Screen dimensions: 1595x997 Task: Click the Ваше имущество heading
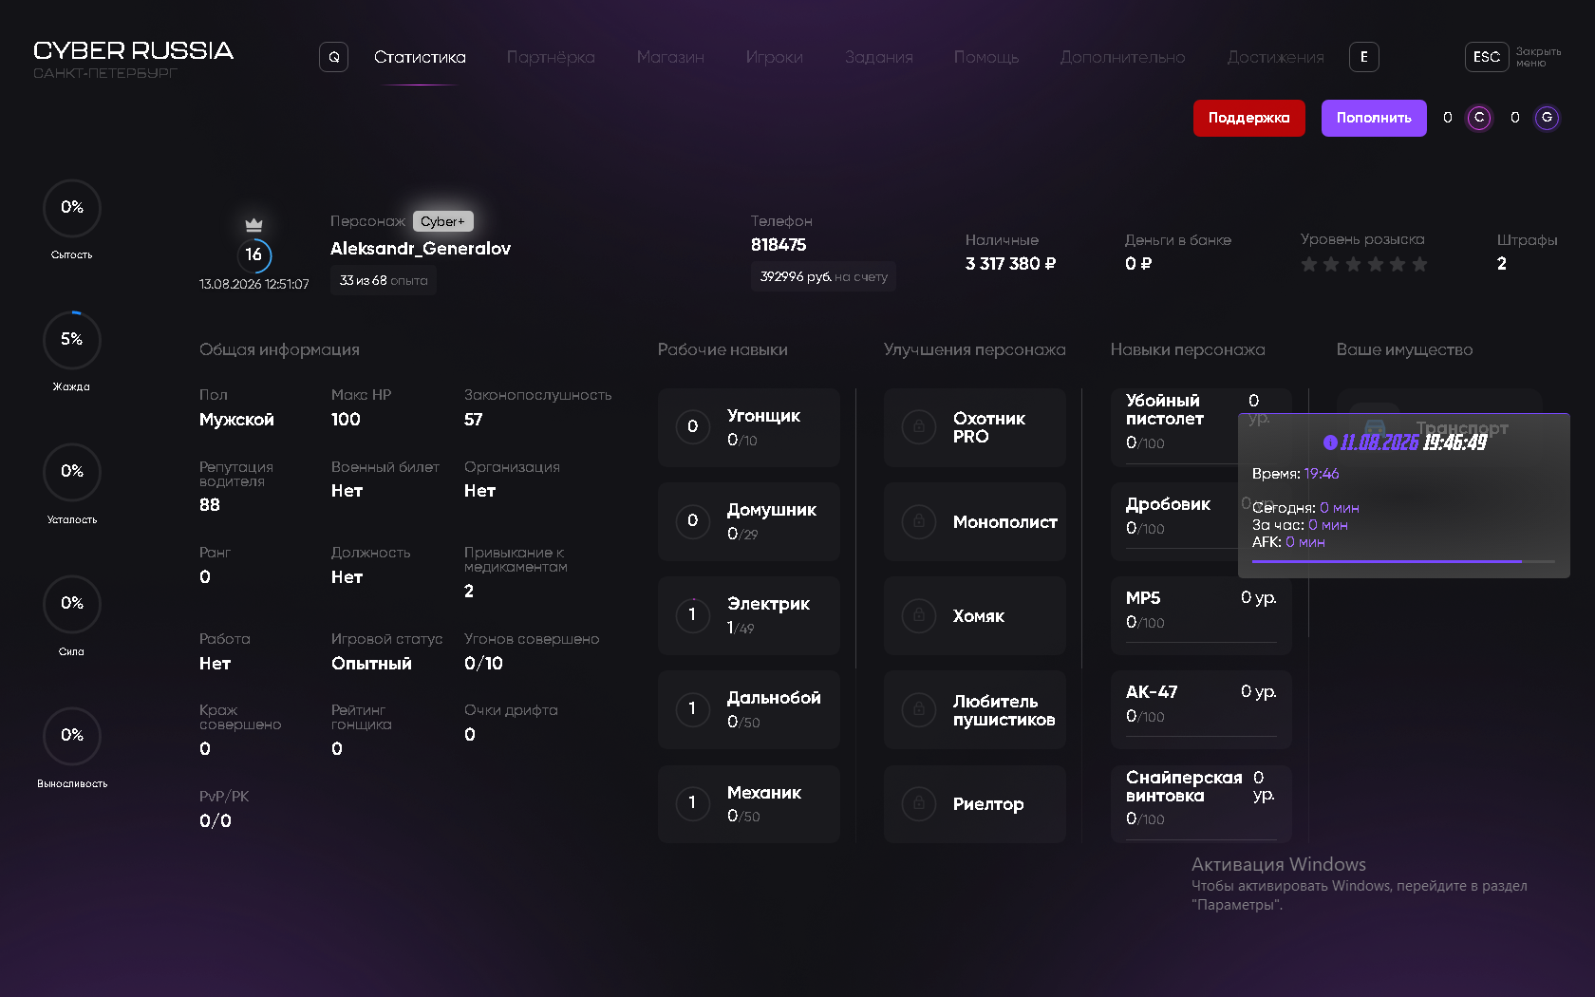point(1404,349)
